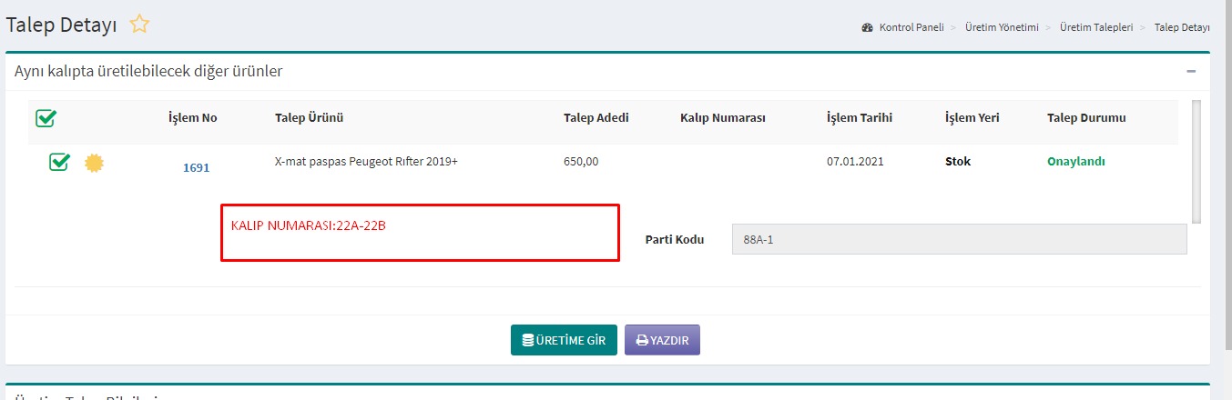The width and height of the screenshot is (1232, 400).
Task: Click the Onaylandı status text
Action: click(1075, 162)
